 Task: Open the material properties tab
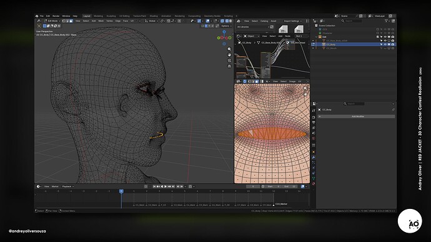(314, 183)
